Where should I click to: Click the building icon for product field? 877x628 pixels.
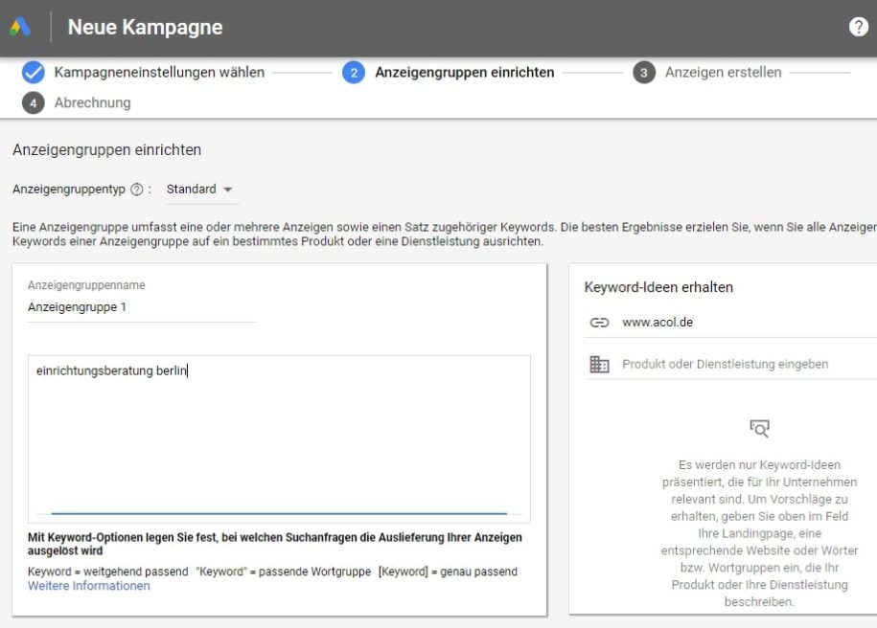click(x=599, y=365)
